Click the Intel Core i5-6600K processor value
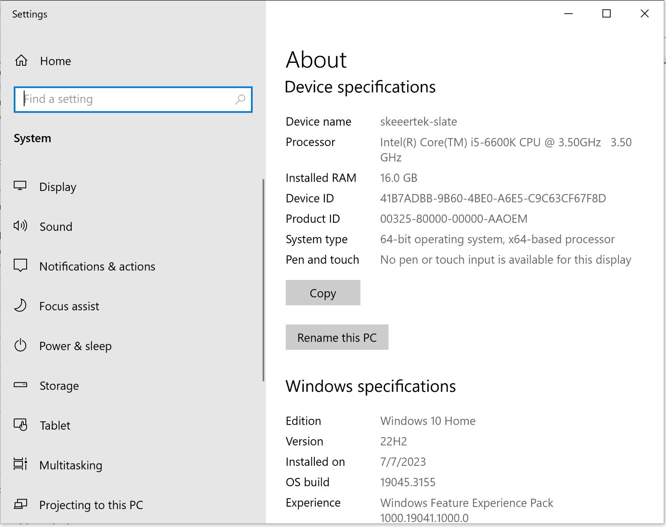Image resolution: width=666 pixels, height=527 pixels. click(506, 150)
